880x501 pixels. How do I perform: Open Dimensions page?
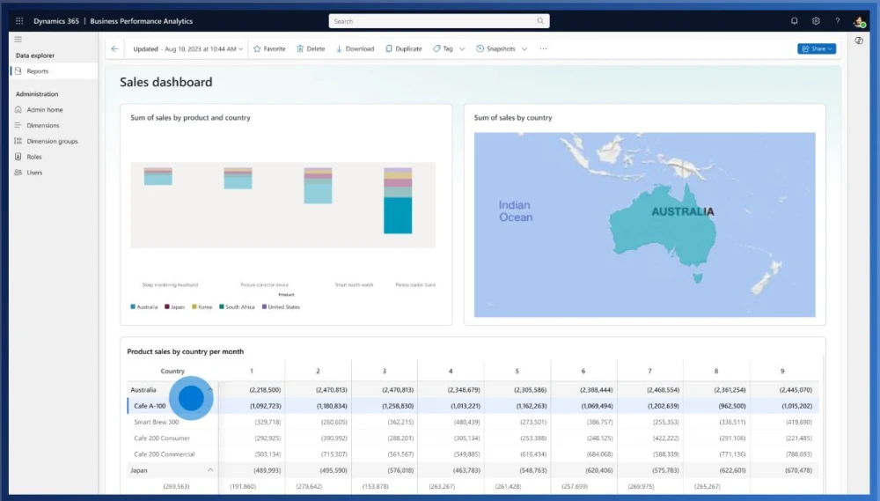(x=42, y=125)
